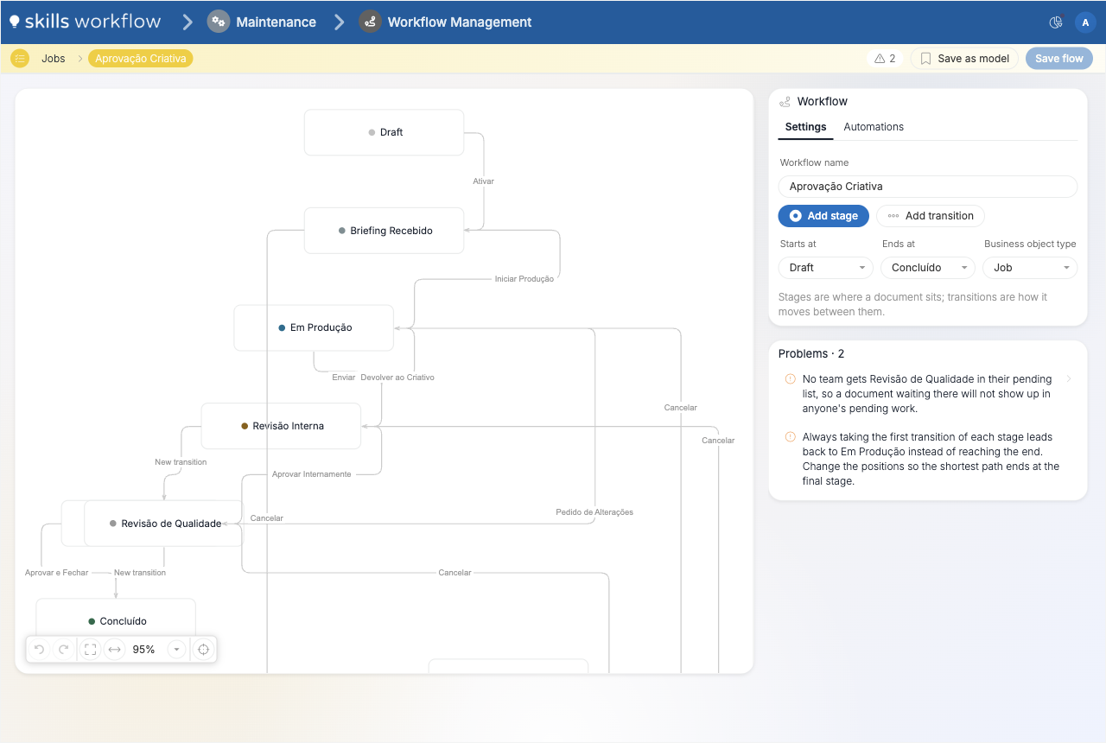This screenshot has width=1106, height=743.
Task: Switch to the Settings tab
Action: (x=805, y=127)
